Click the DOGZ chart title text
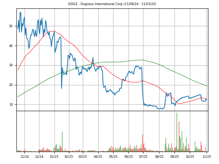219x164 pixels. (112, 4)
